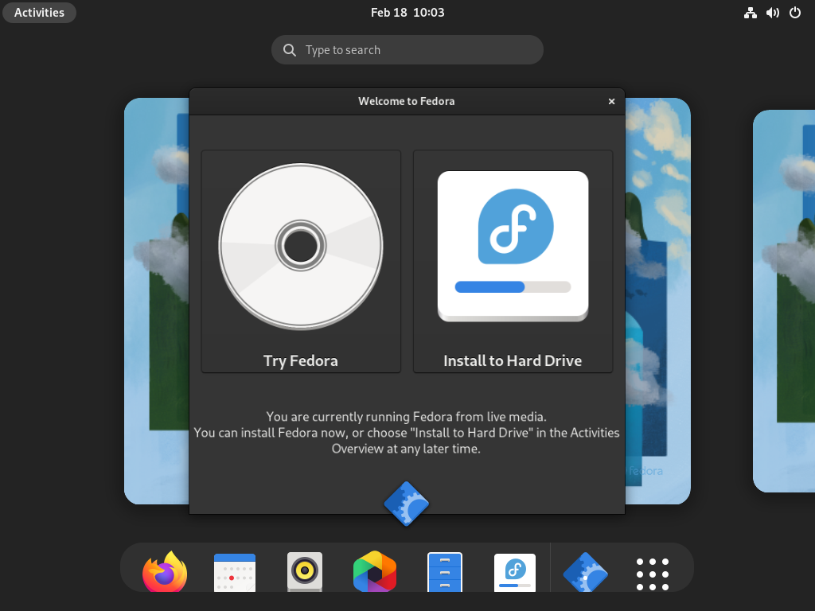This screenshot has height=611, width=815.
Task: Click the Welcome to Fedora title bar
Action: tap(407, 101)
